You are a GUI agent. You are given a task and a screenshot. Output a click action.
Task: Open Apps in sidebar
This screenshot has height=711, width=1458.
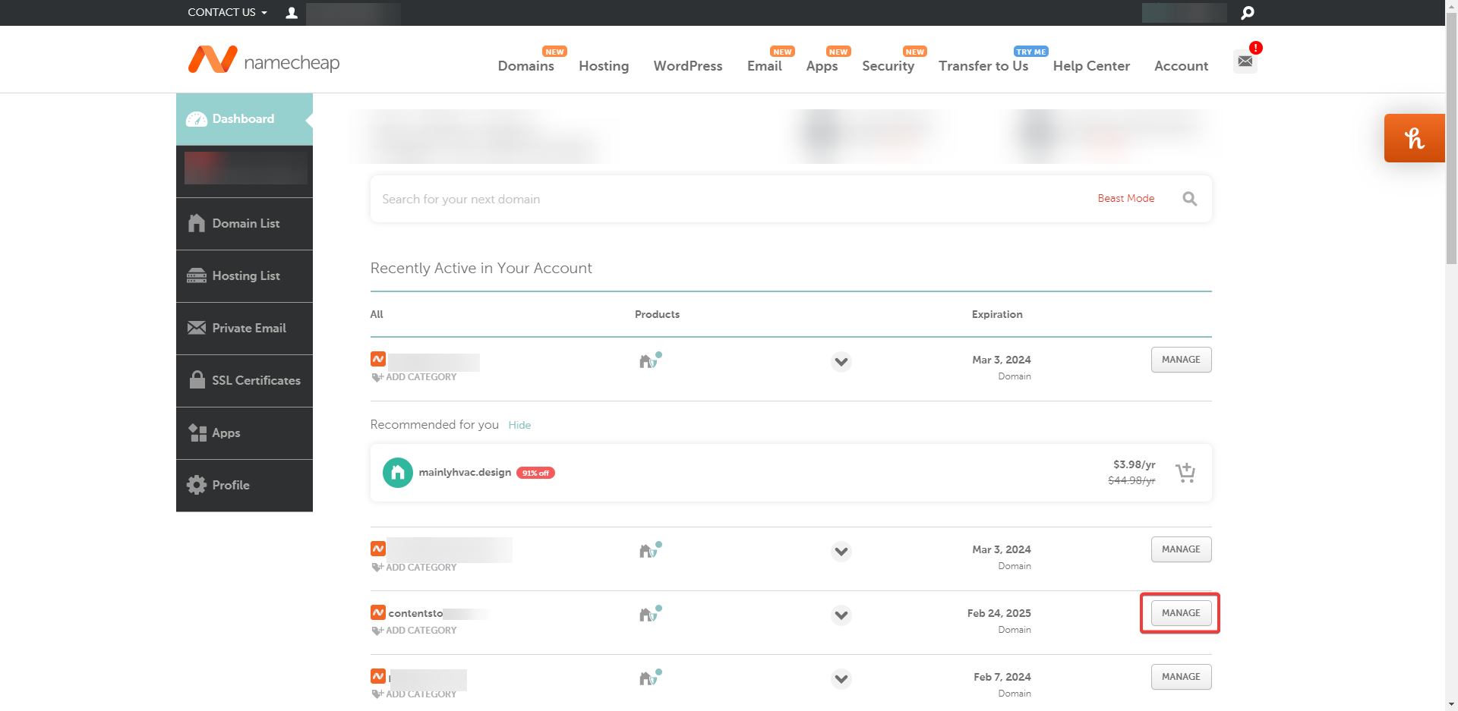[245, 433]
